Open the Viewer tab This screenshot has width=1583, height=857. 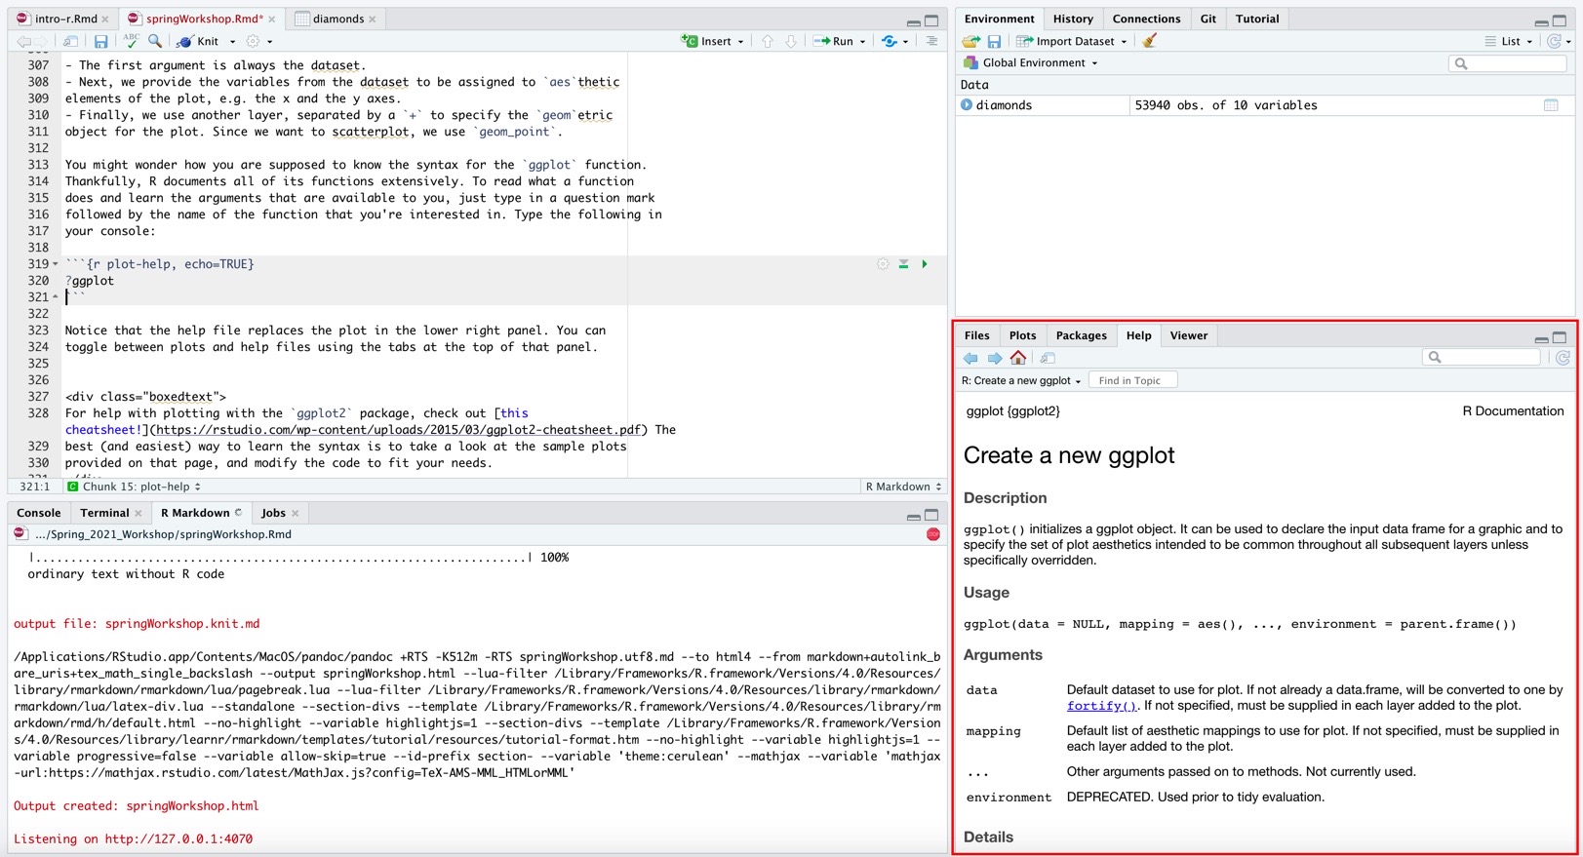tap(1188, 335)
